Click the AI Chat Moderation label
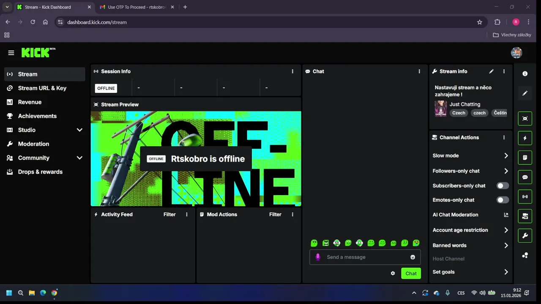Screen dimensions: 541x304 pyautogui.click(x=455, y=215)
